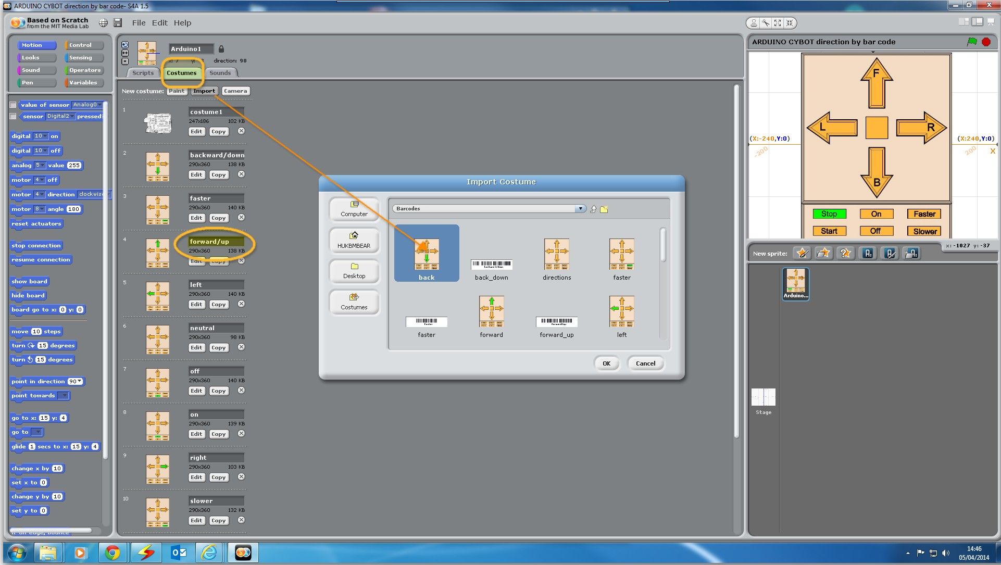This screenshot has width=1001, height=565.
Task: Toggle the sprite lock icon next to Arduino1
Action: click(x=221, y=49)
